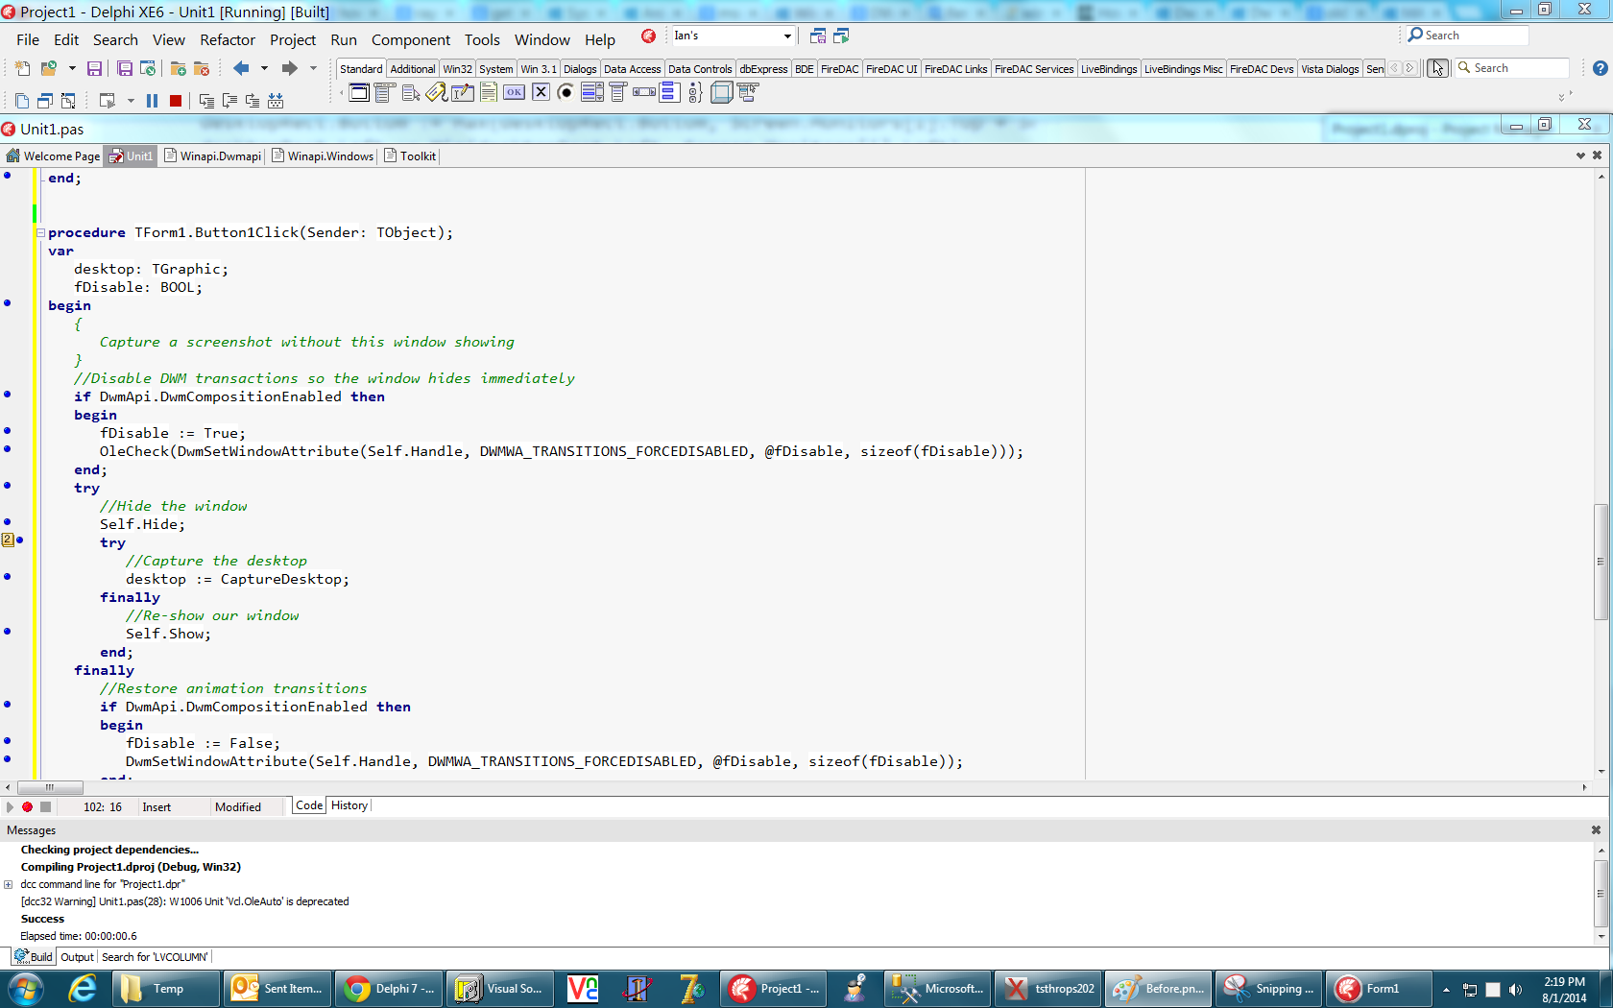Open the Ian's desktop layout dropdown
The width and height of the screenshot is (1613, 1008).
[787, 36]
